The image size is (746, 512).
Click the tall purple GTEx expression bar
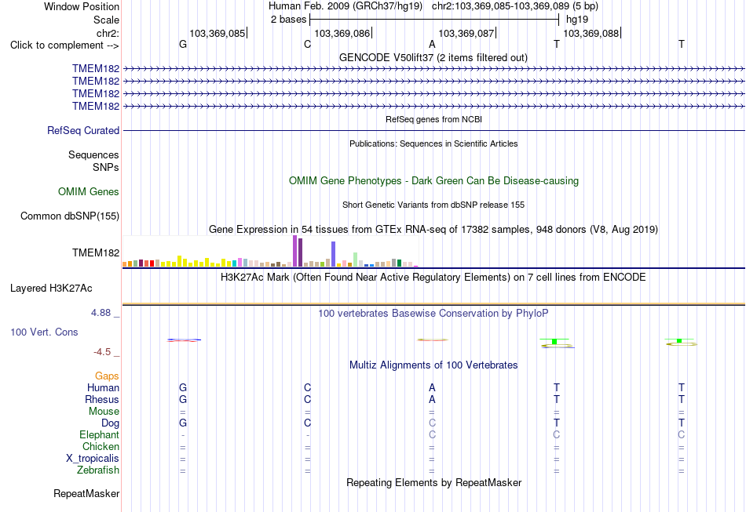295,251
